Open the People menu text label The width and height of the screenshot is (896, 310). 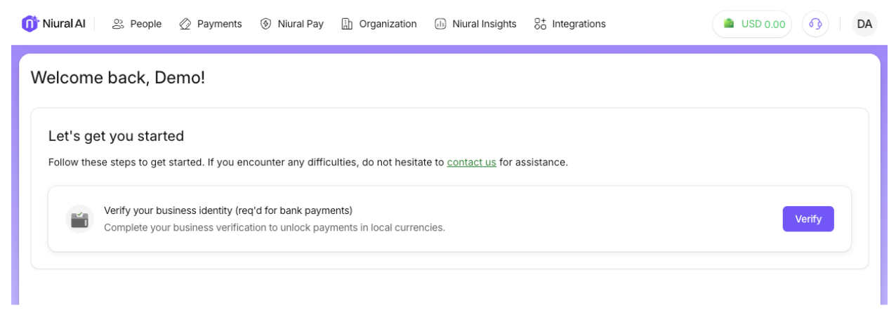pos(145,24)
